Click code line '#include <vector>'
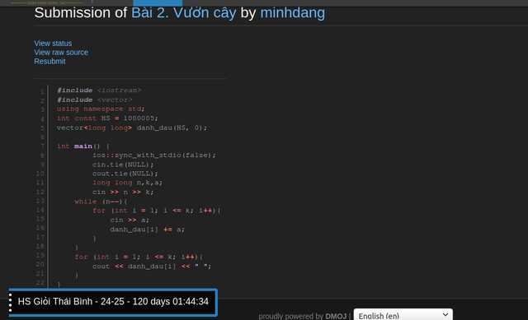Viewport: 528px width, 320px height. point(95,100)
